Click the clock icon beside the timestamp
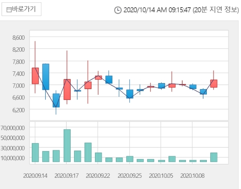This screenshot has height=189, width=241. (x=118, y=10)
